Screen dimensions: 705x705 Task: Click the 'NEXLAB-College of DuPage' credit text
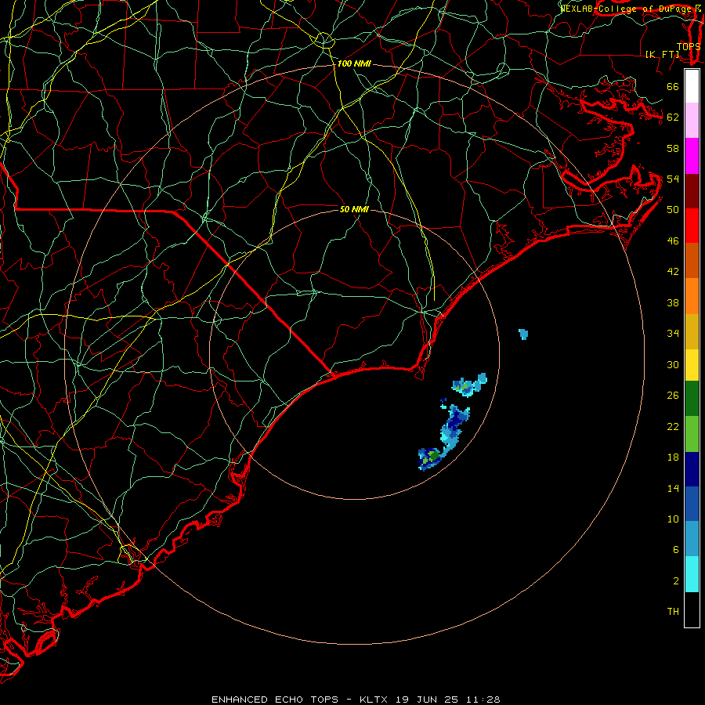pyautogui.click(x=626, y=9)
